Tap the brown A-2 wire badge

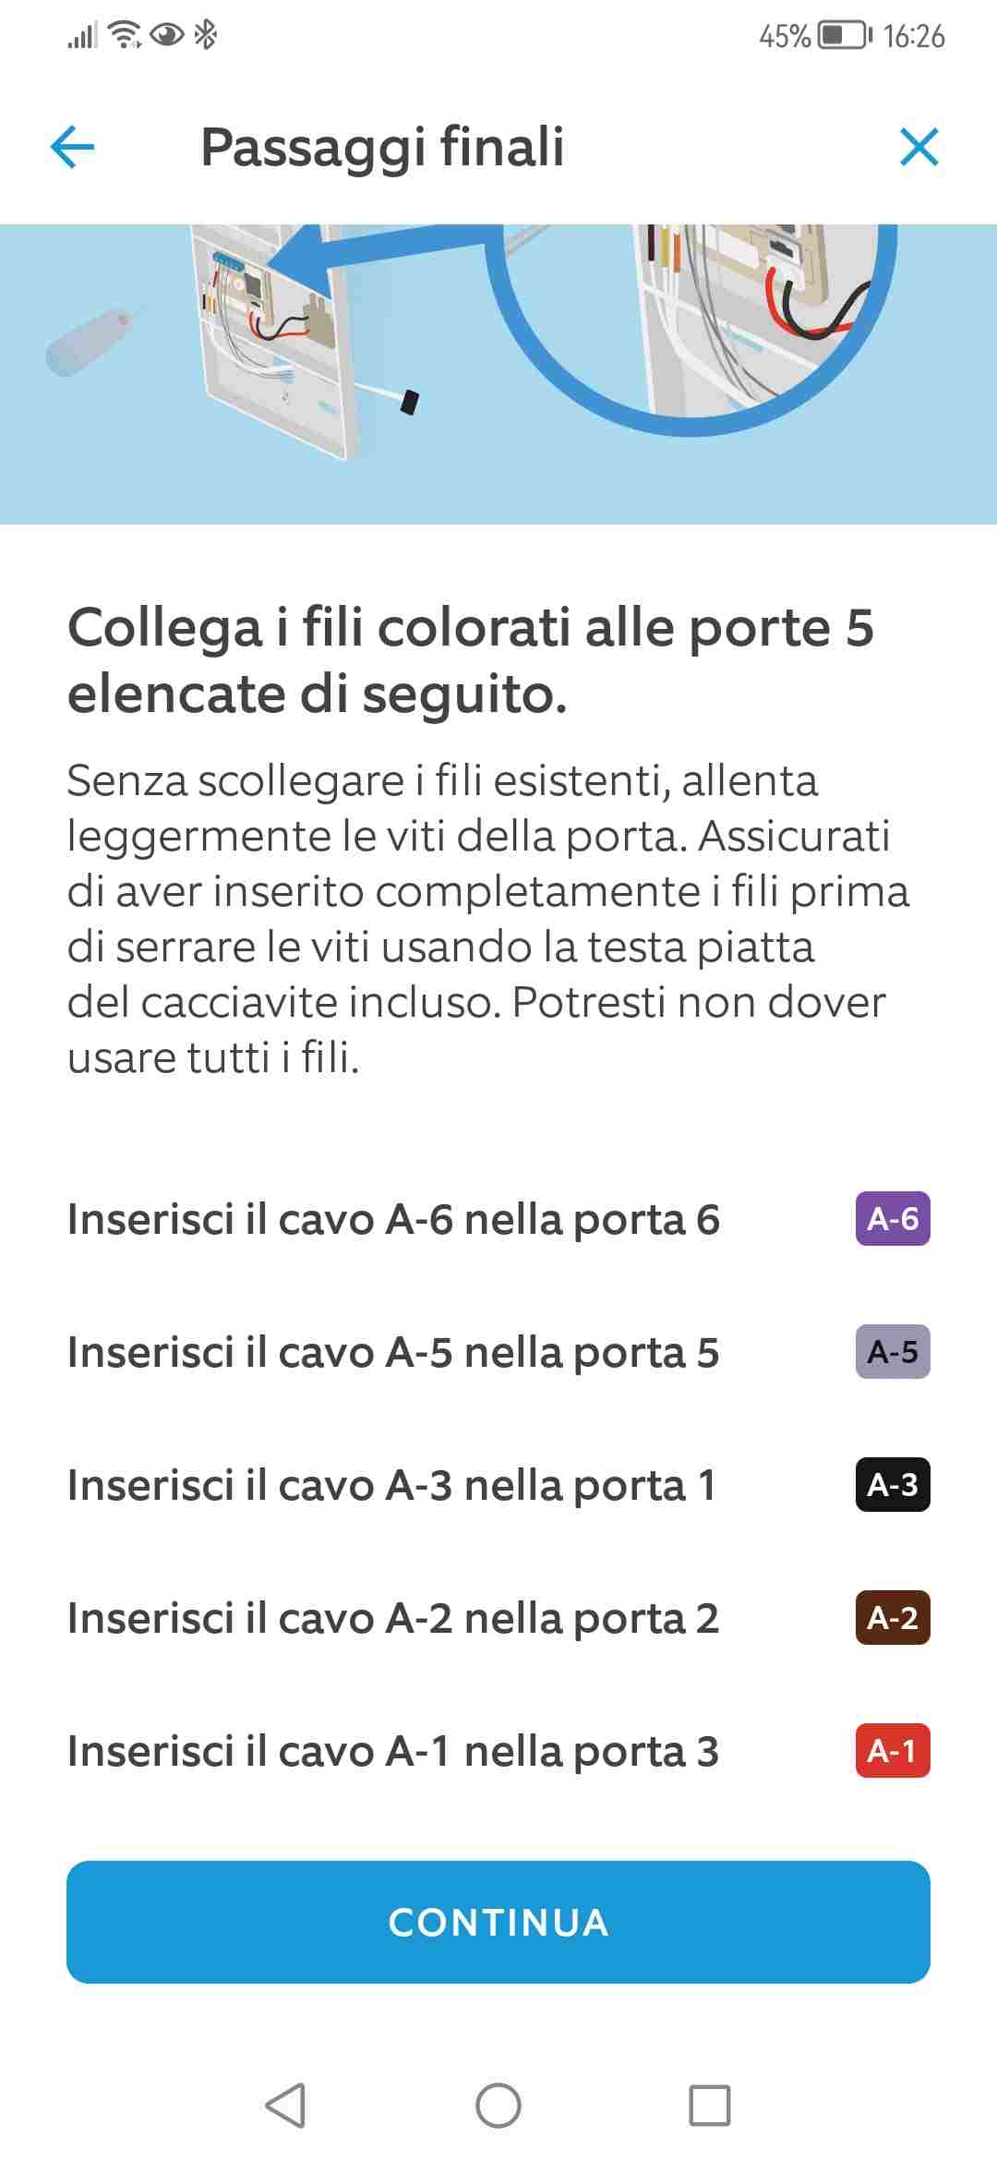892,1618
